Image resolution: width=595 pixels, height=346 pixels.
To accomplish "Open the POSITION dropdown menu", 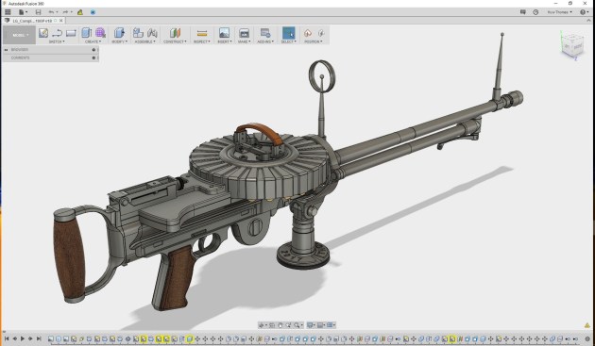I will (314, 41).
